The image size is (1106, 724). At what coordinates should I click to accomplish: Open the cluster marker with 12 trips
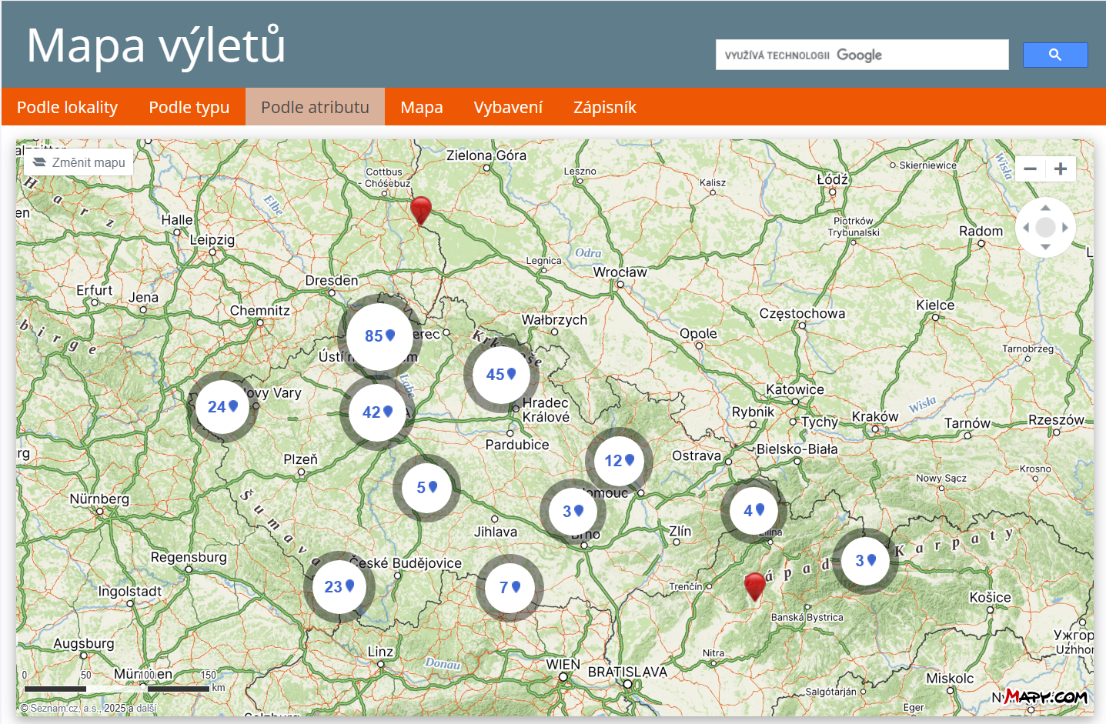tap(619, 461)
